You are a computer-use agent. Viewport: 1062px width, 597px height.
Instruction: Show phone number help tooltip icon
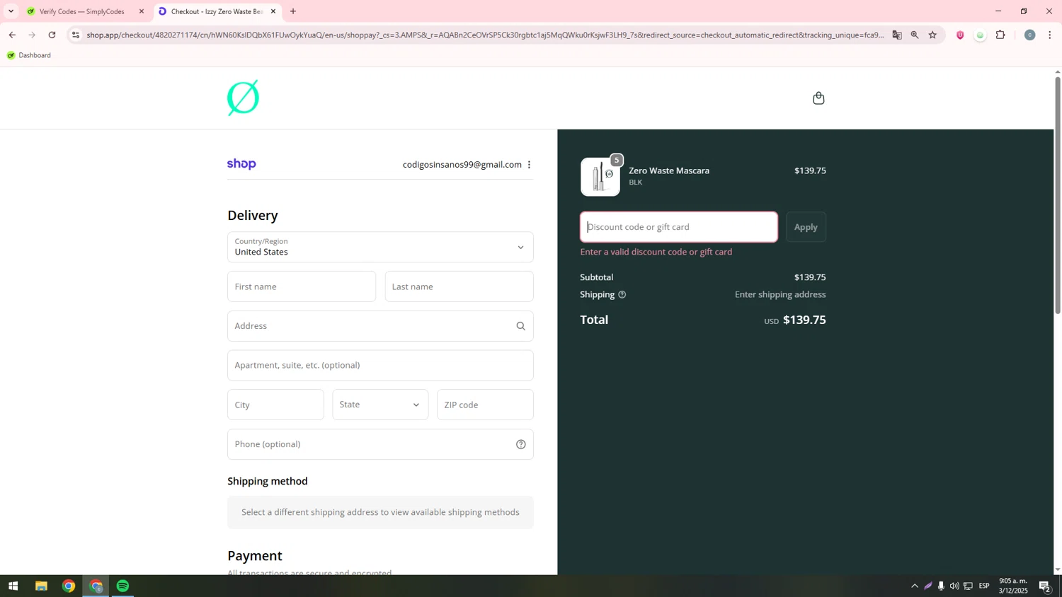[520, 444]
